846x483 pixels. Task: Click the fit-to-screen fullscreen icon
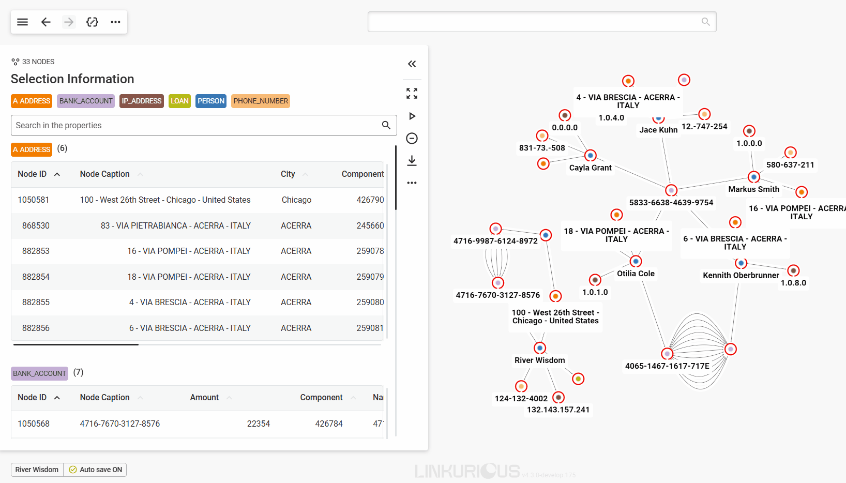click(x=412, y=94)
